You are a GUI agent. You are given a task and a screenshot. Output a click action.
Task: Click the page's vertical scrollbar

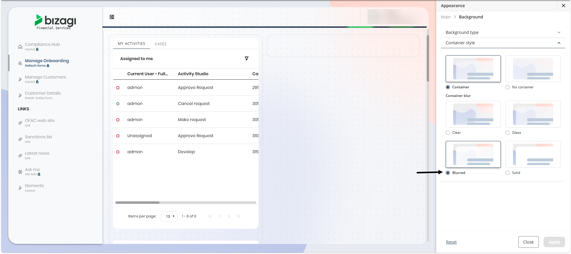pyautogui.click(x=428, y=58)
